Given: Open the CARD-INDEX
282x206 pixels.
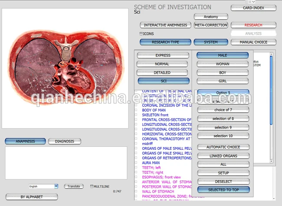Looking at the screenshot, I should pyautogui.click(x=253, y=8).
